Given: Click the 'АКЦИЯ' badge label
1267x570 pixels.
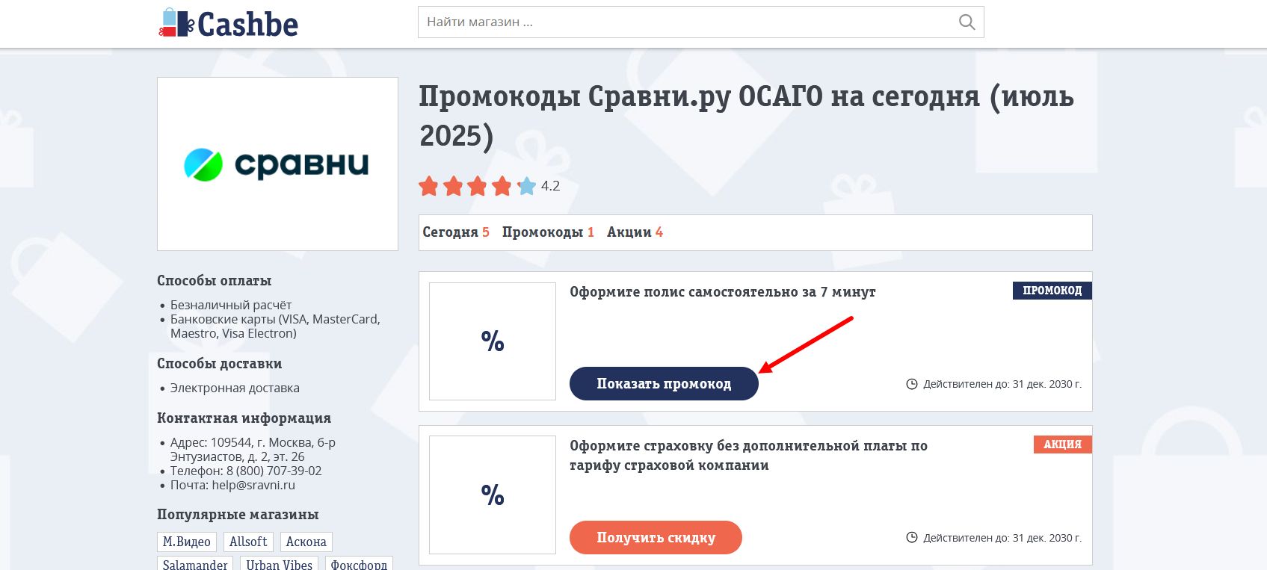Looking at the screenshot, I should click(1063, 444).
